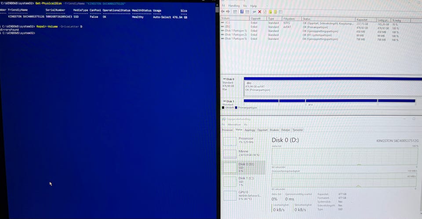This screenshot has height=219, width=422.
Task: Click the red X delete icon
Action: [259, 11]
